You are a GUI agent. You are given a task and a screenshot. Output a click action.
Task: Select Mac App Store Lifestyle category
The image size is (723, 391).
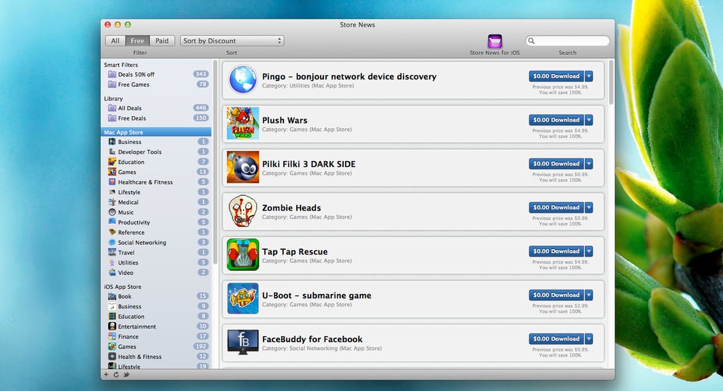coord(155,192)
